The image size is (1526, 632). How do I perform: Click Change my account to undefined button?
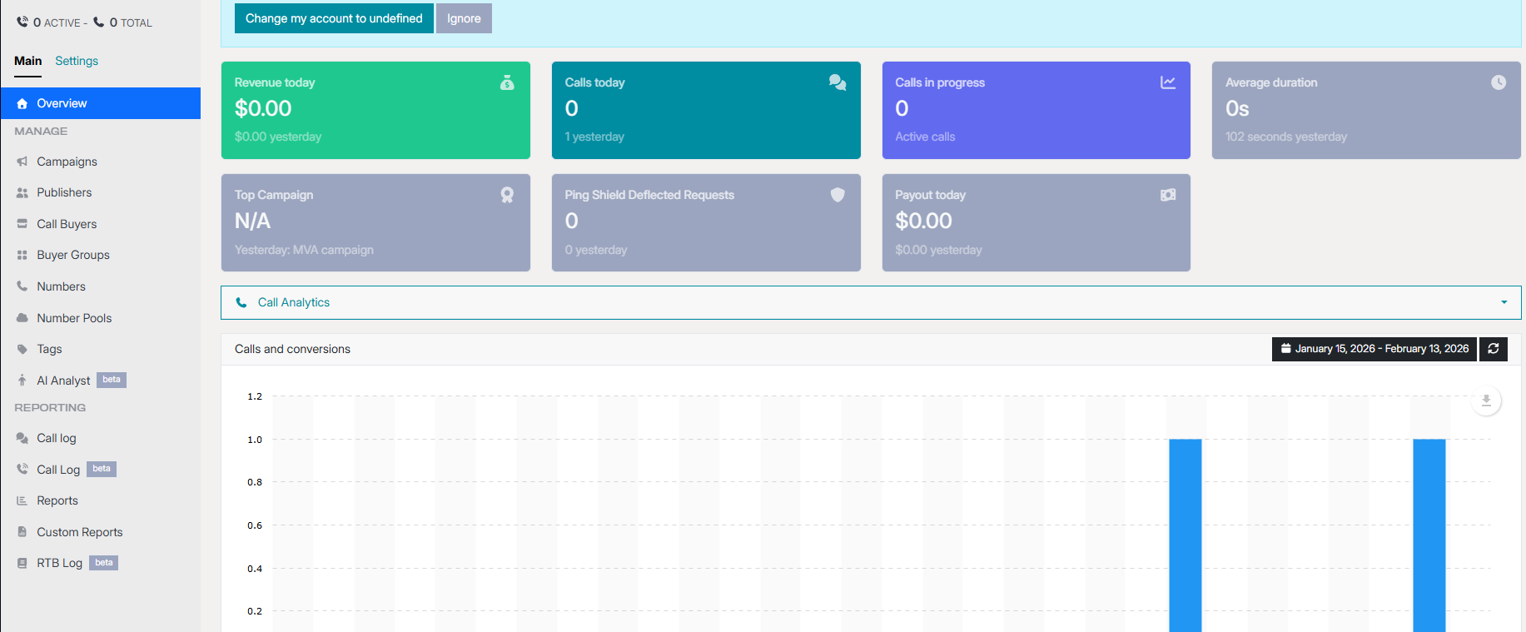click(x=334, y=18)
